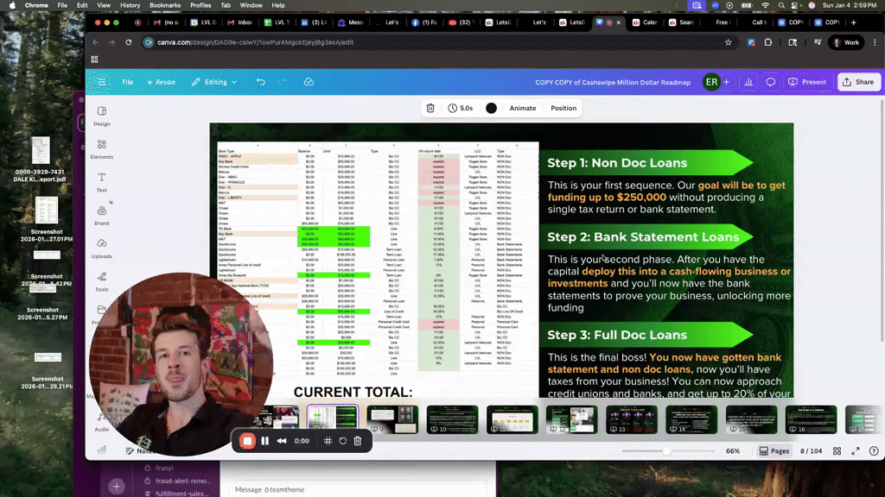Open the Apple menu

12,5
